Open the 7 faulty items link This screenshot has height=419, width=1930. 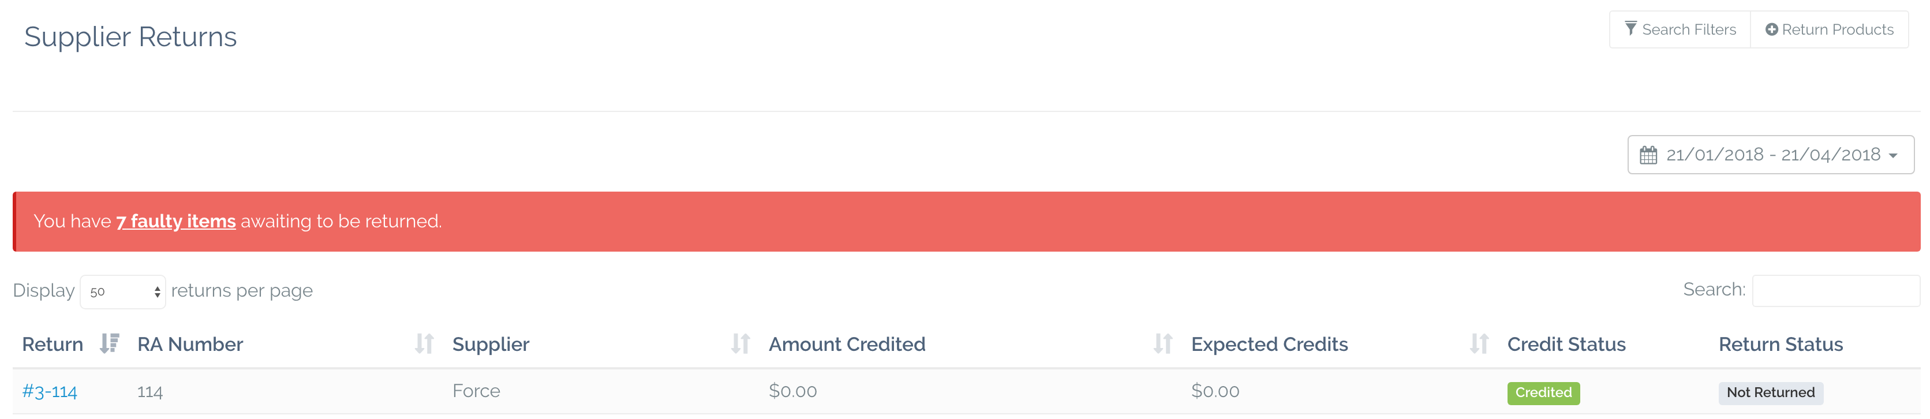click(x=176, y=222)
